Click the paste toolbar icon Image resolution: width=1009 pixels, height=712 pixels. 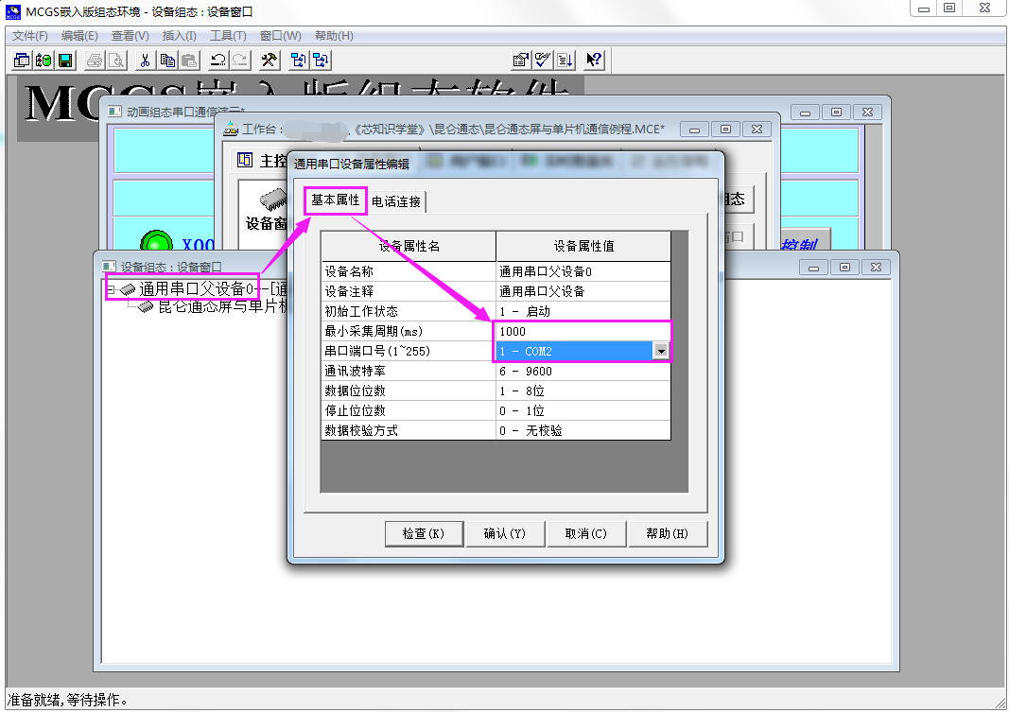coord(190,61)
